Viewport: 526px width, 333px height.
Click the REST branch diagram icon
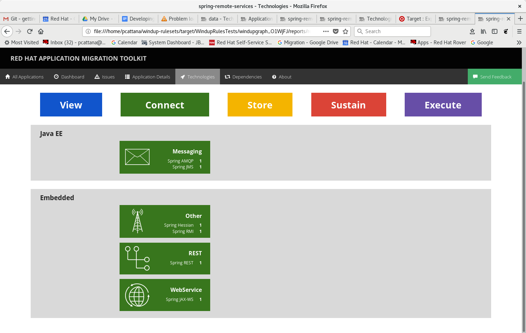137,258
